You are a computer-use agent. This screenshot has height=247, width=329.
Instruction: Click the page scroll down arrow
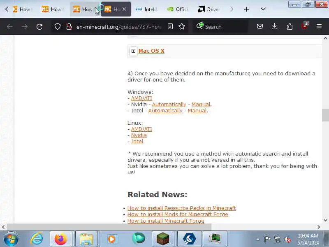[325, 220]
